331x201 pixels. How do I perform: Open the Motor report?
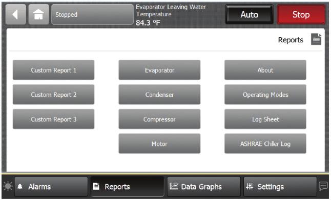click(x=159, y=143)
